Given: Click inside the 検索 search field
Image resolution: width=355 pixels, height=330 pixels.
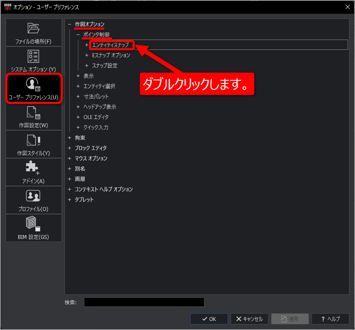Looking at the screenshot, I should click(x=144, y=302).
